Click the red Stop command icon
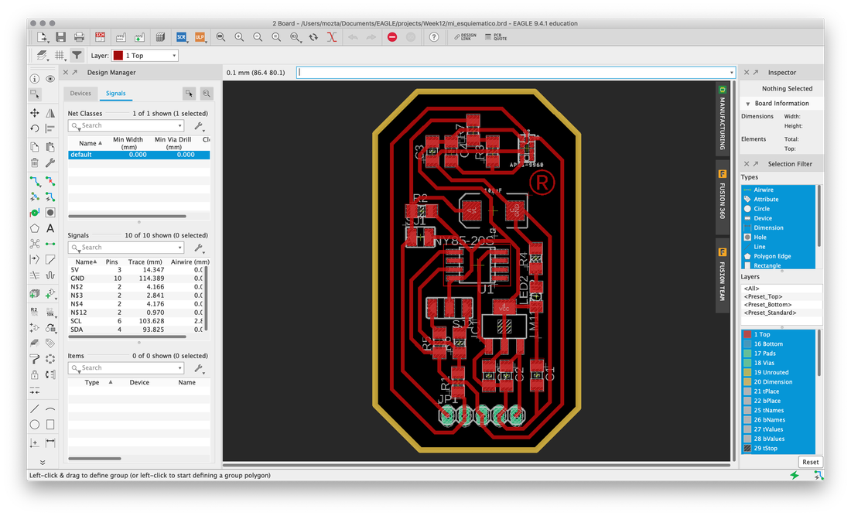This screenshot has width=851, height=516. 392,37
